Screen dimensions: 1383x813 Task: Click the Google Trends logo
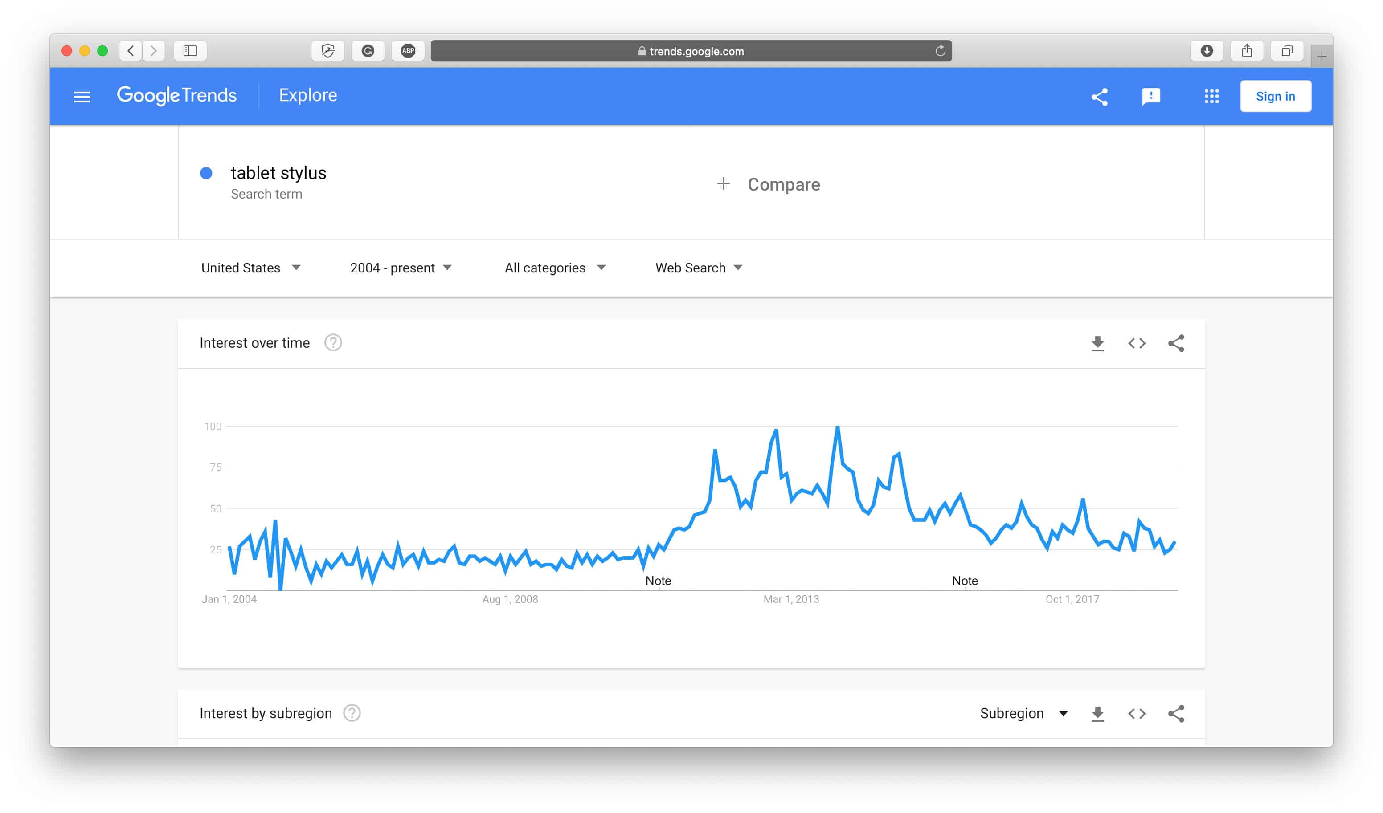pos(177,95)
